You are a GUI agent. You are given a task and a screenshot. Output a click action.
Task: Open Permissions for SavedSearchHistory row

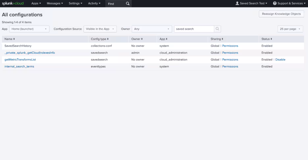click(x=230, y=46)
